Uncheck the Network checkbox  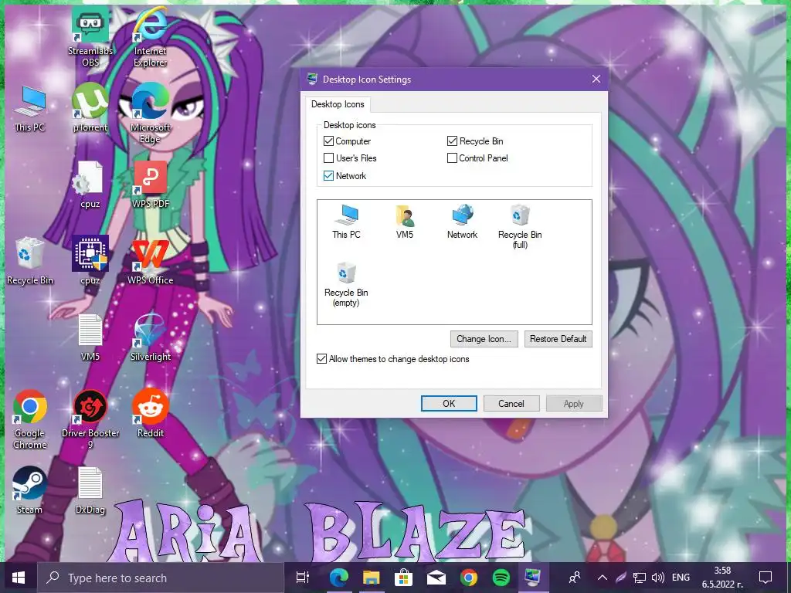328,175
